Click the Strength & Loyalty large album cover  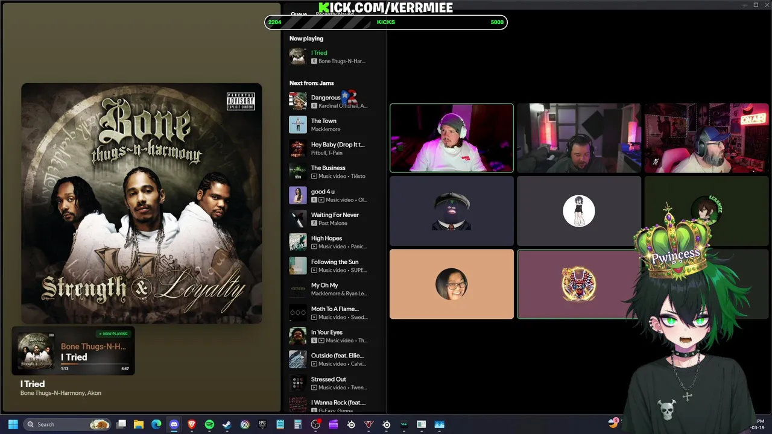[x=142, y=203]
